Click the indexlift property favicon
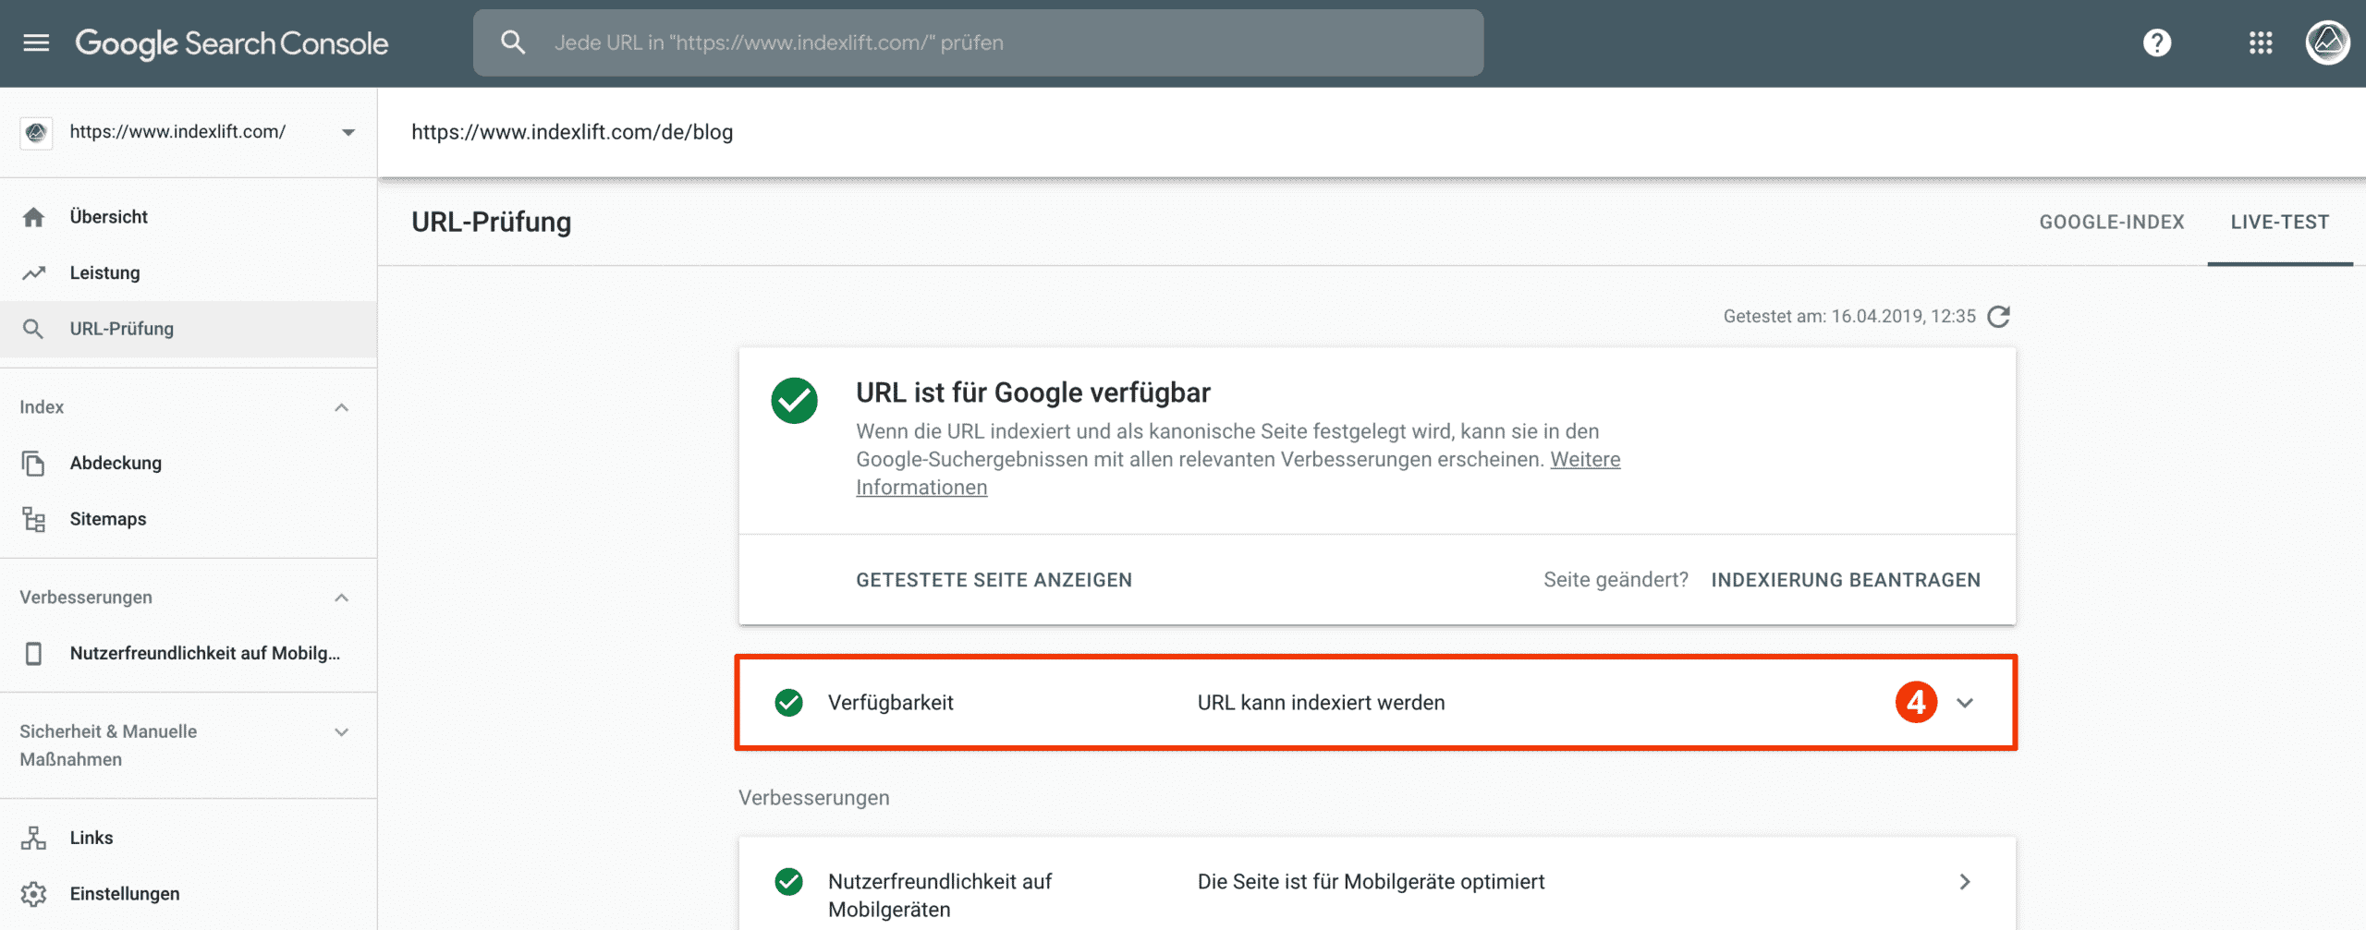 pos(37,132)
